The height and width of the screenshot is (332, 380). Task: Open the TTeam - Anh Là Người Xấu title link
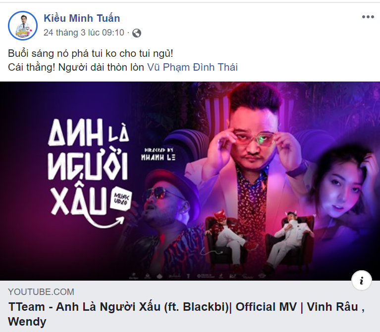coord(186,314)
